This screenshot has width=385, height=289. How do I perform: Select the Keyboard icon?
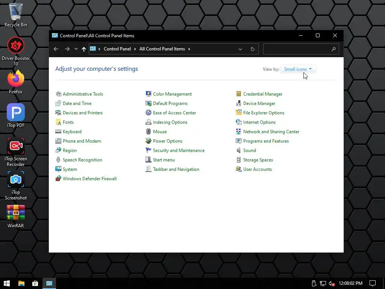click(x=58, y=131)
